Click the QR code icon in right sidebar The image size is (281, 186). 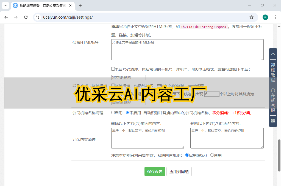pos(273,121)
